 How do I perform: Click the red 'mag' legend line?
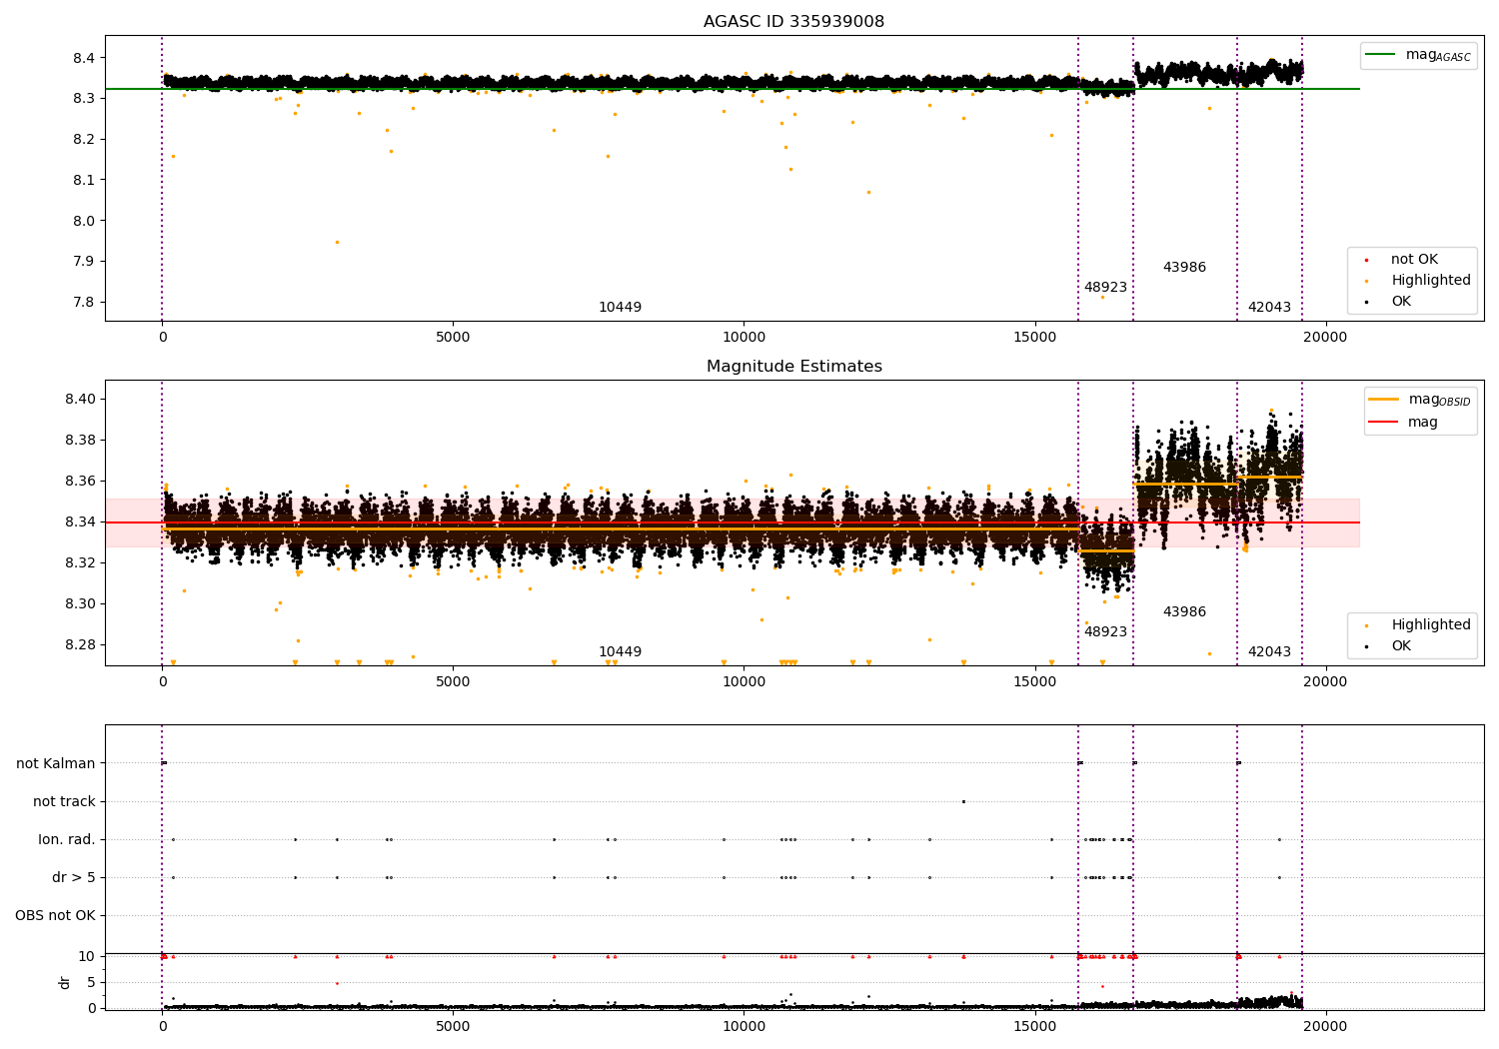1383,423
